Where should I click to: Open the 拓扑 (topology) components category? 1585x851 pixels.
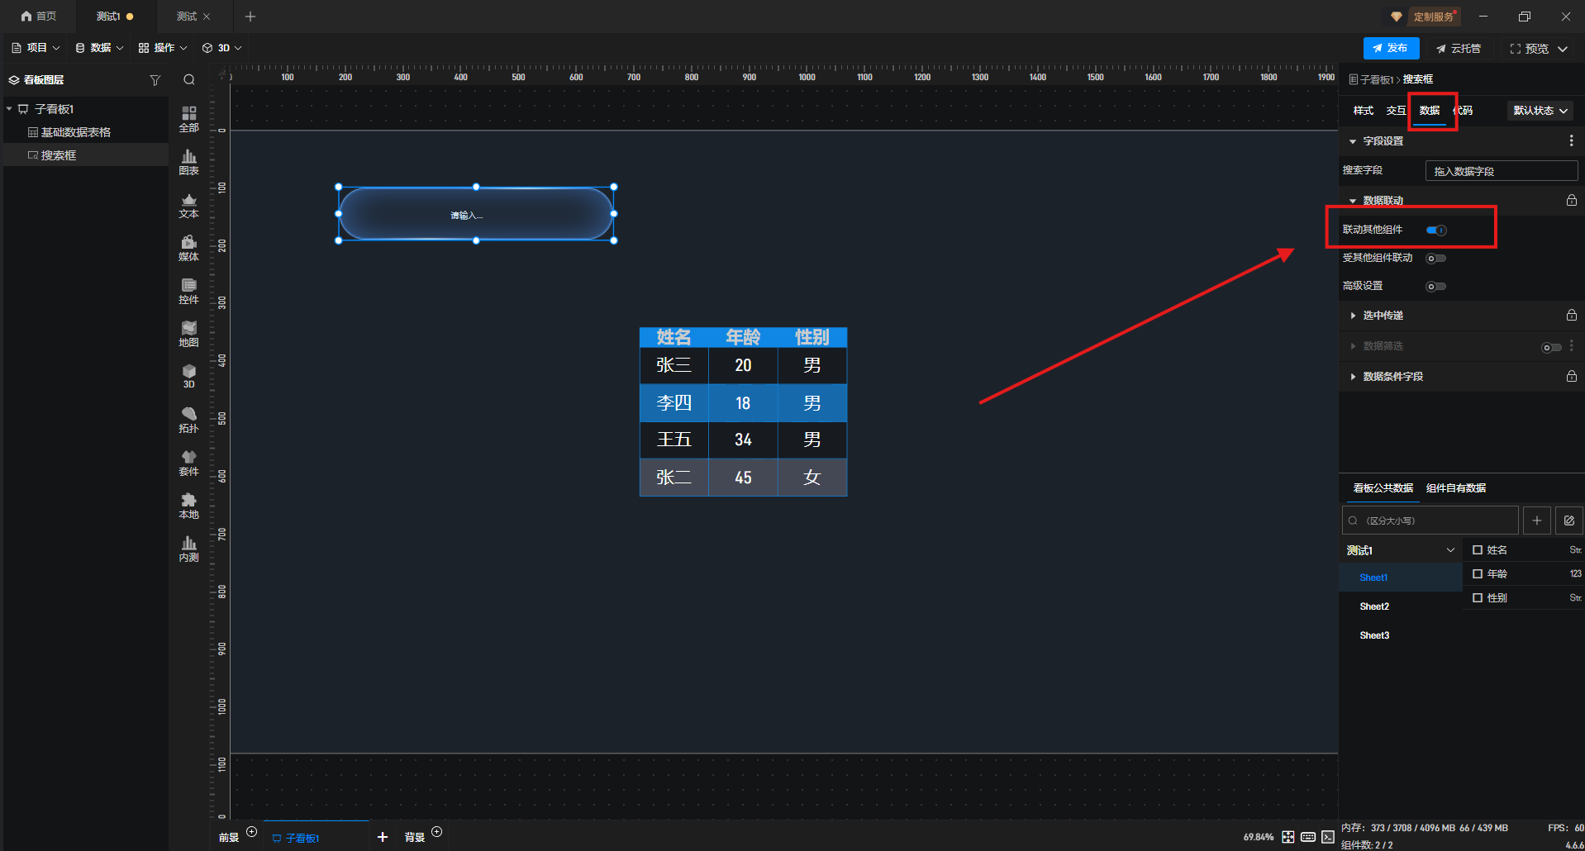coord(188,420)
